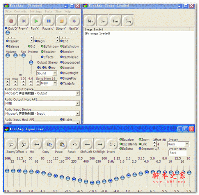
Task: Click the Zoom/Offset plus magnifier icon
Action: pos(23,144)
